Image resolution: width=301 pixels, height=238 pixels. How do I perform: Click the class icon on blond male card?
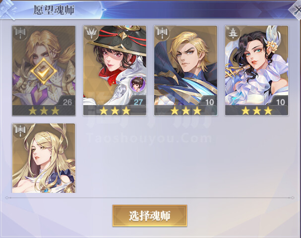[162, 33]
